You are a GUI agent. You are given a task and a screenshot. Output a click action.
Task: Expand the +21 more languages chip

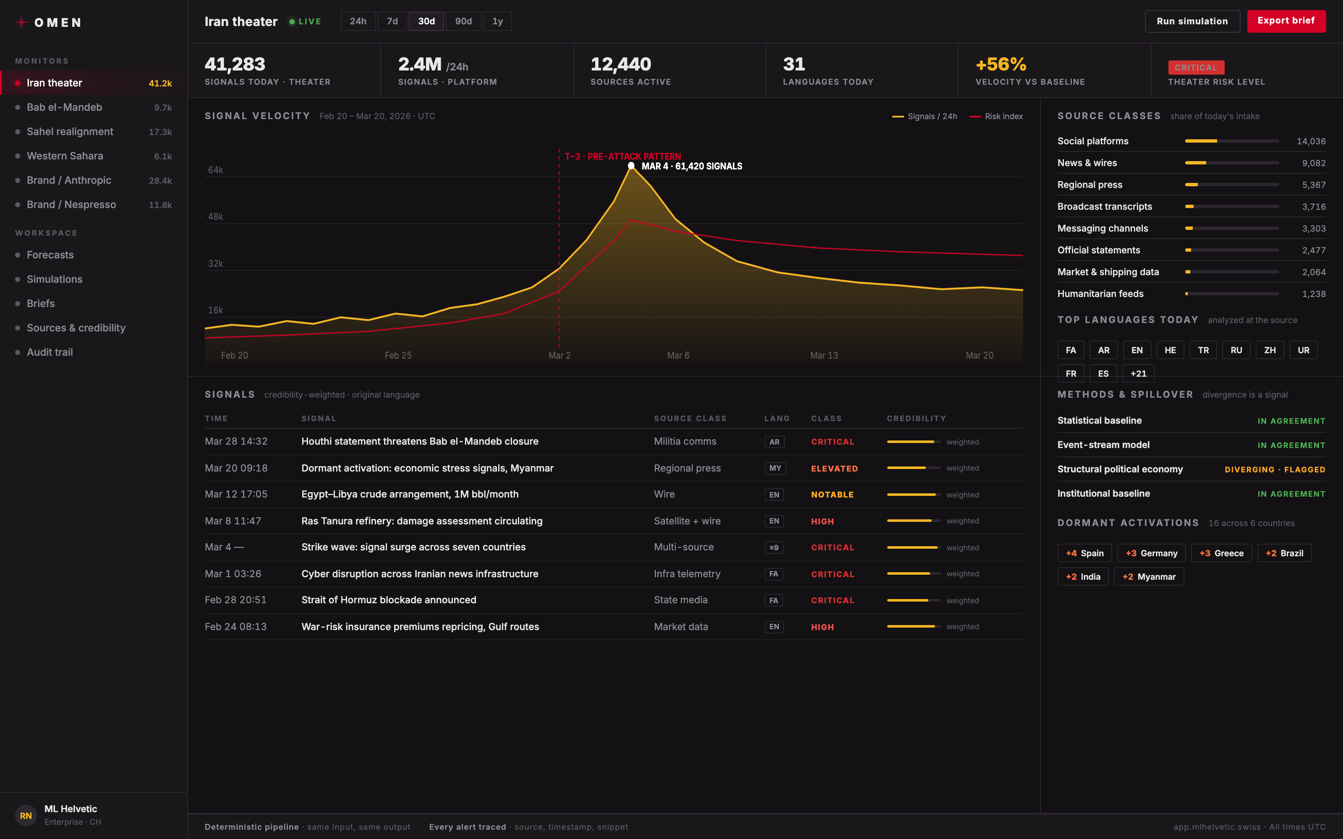click(1138, 373)
